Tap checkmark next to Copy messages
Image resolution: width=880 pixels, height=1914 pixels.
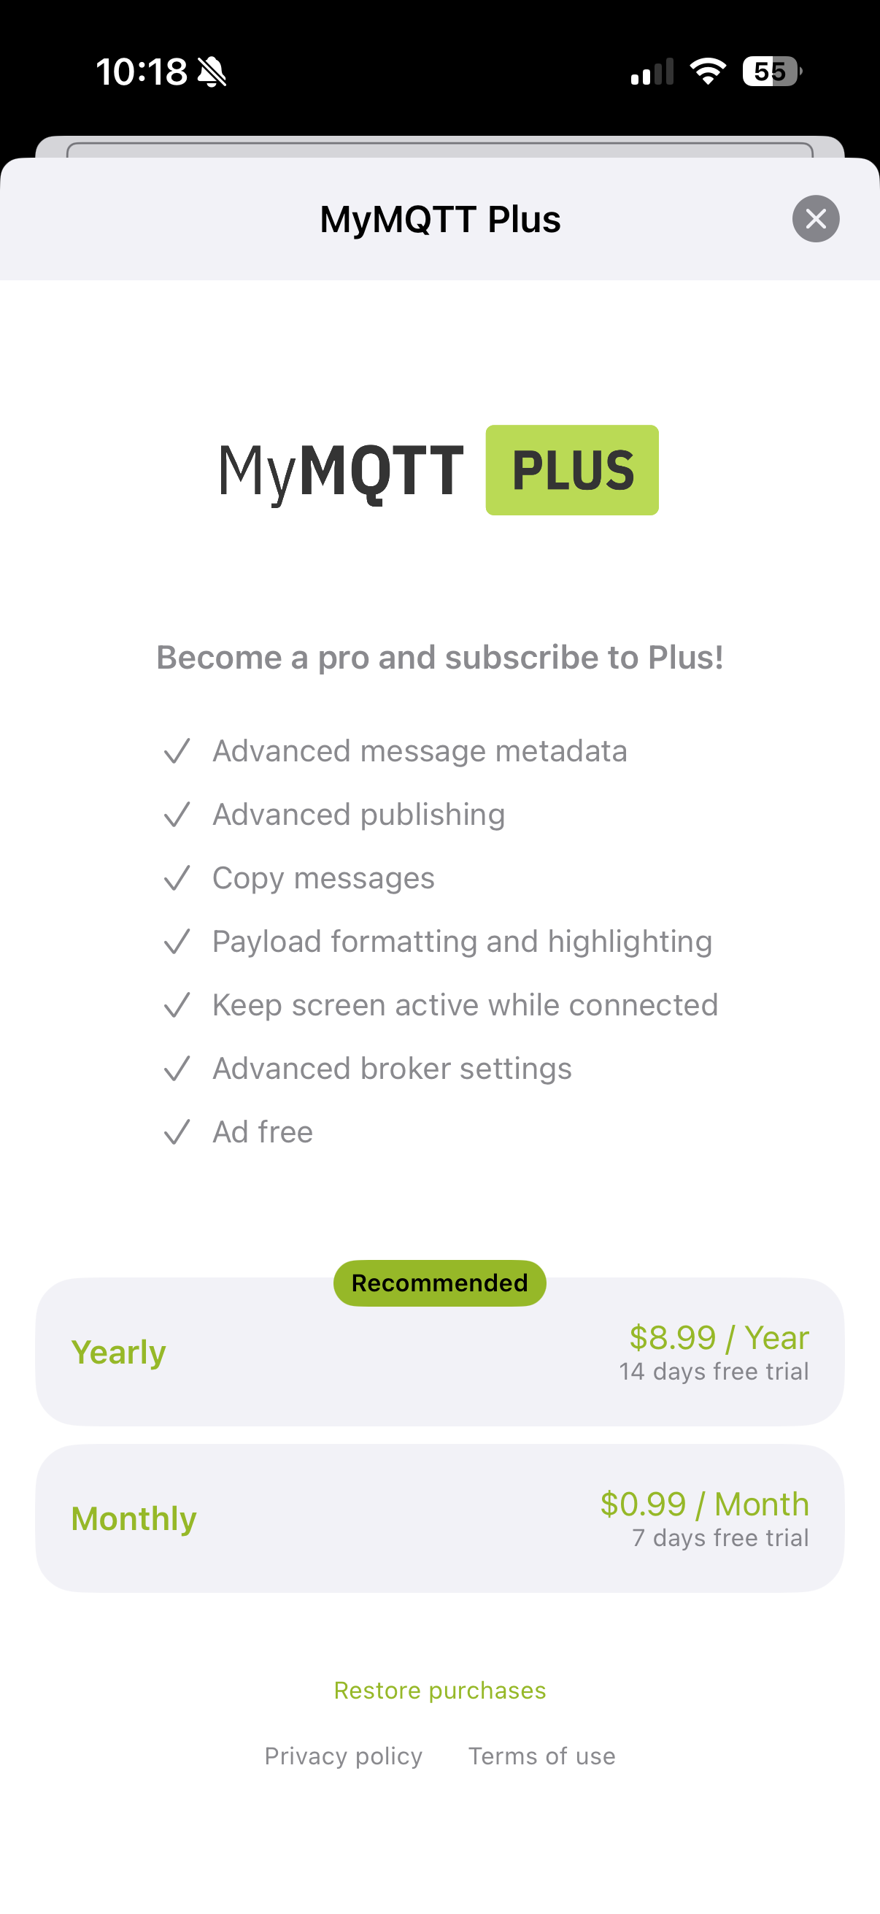[x=177, y=878]
